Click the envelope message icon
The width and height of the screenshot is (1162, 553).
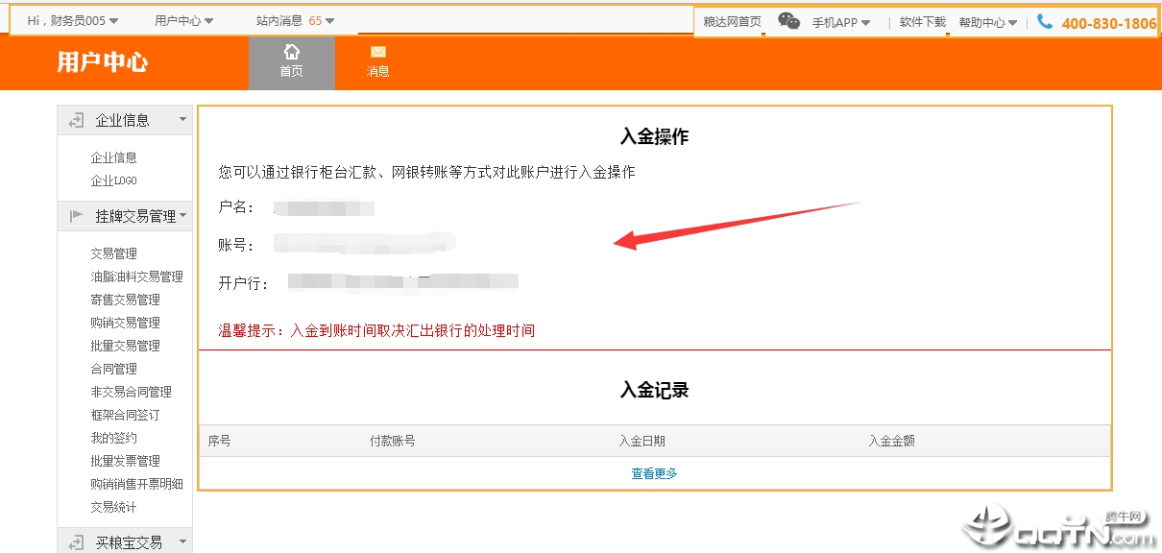[377, 52]
